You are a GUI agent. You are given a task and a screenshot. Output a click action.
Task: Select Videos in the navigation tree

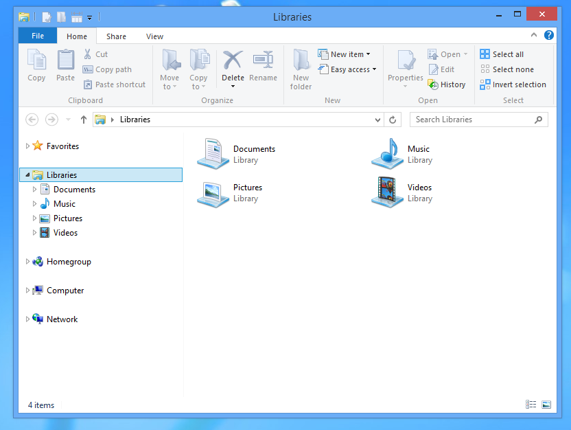(66, 232)
